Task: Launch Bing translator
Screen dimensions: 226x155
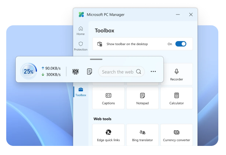Action: point(142,135)
